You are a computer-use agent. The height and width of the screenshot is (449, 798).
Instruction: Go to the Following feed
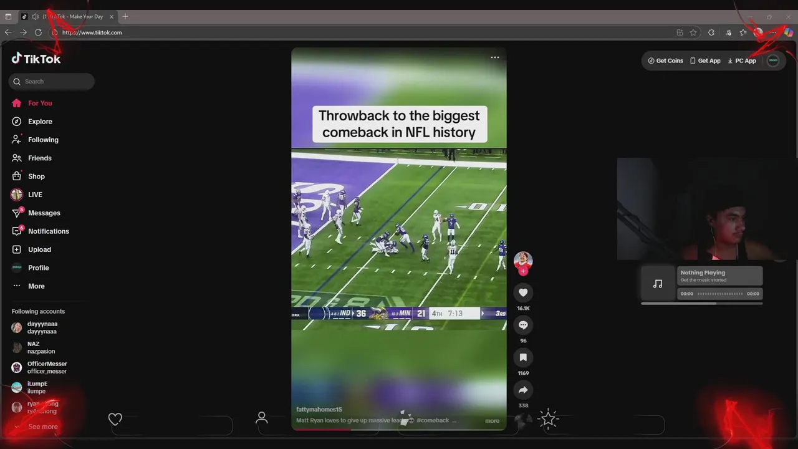(x=35, y=140)
